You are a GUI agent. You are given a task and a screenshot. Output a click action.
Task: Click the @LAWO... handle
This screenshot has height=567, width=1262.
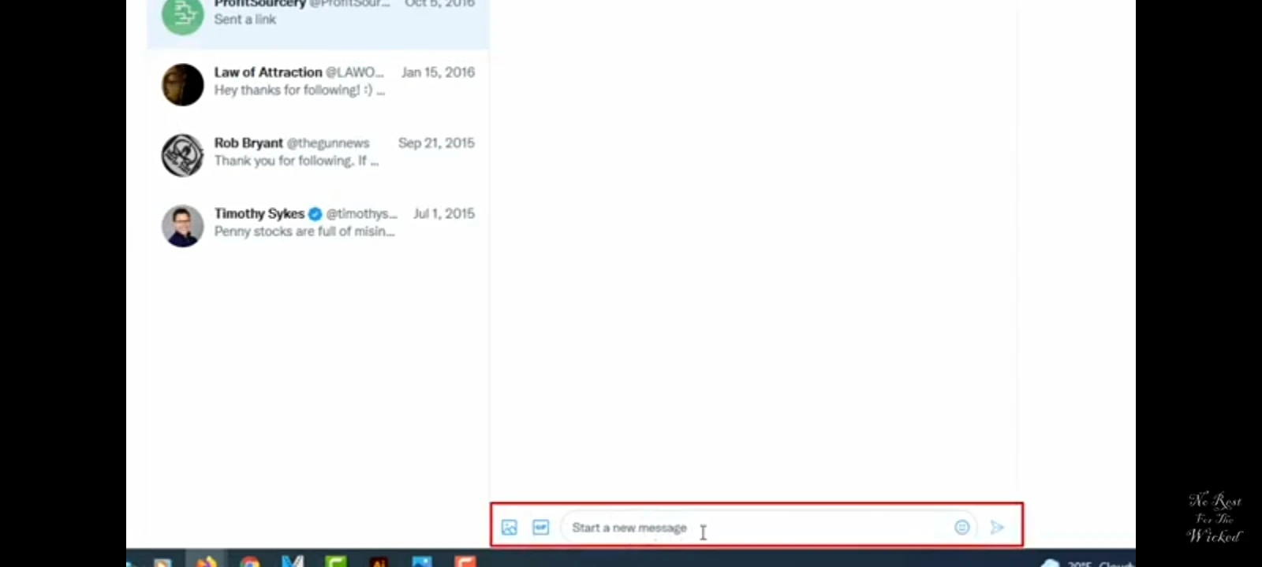tap(355, 72)
